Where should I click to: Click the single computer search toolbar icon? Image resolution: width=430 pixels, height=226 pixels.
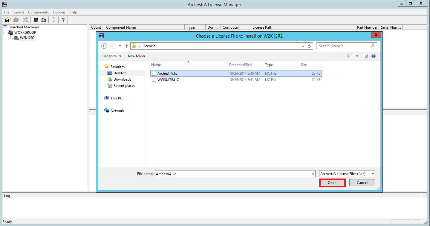pos(36,20)
